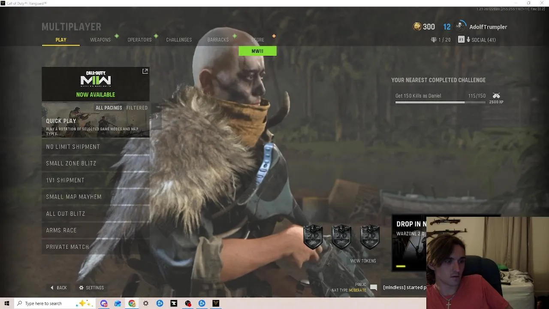
Task: Click the crossed guns challenge reward icon
Action: 496,96
